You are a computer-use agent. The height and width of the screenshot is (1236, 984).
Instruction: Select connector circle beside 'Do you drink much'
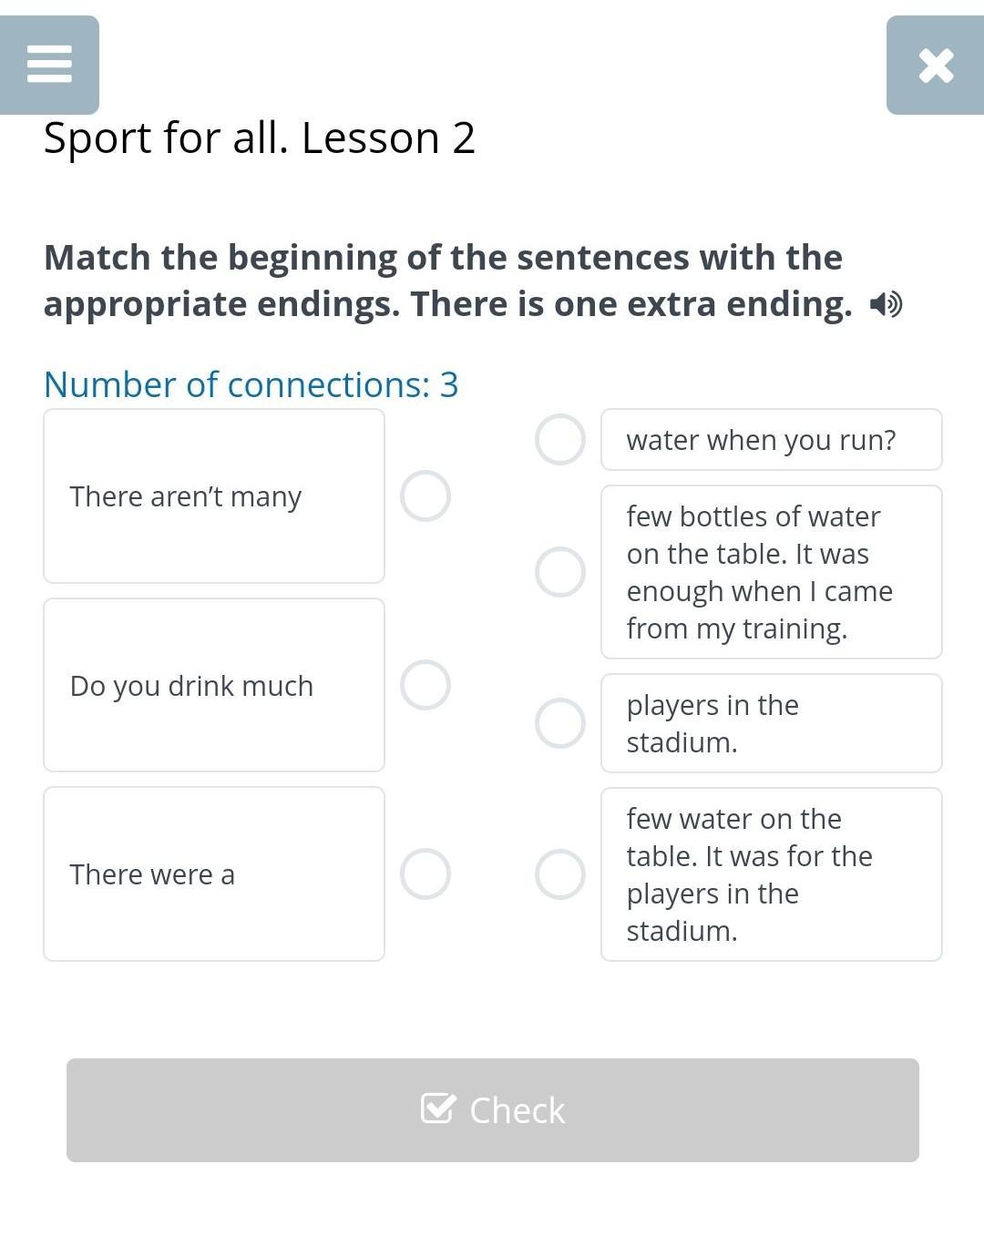click(425, 685)
